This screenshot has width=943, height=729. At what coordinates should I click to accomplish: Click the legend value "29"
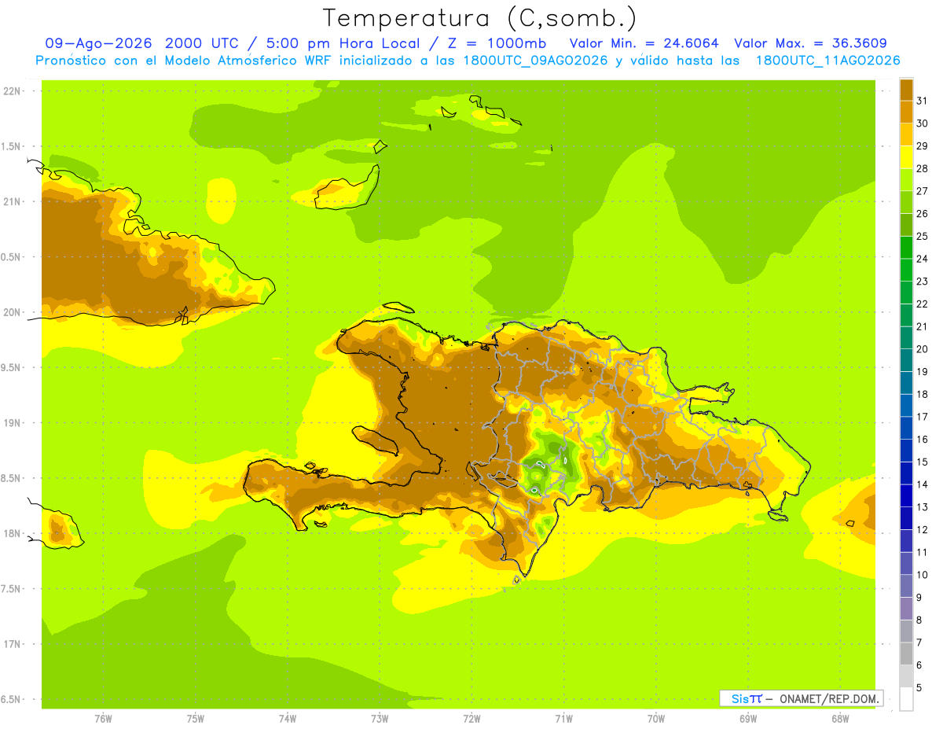pos(923,145)
